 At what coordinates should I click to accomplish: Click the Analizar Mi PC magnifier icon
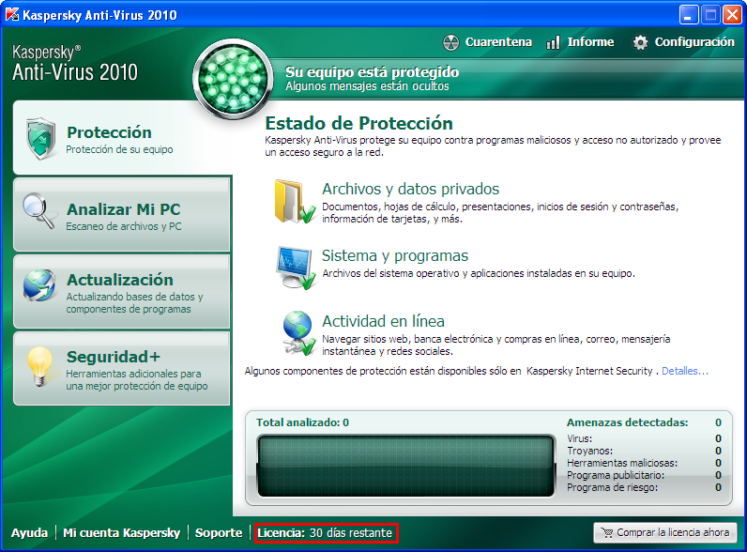38,210
